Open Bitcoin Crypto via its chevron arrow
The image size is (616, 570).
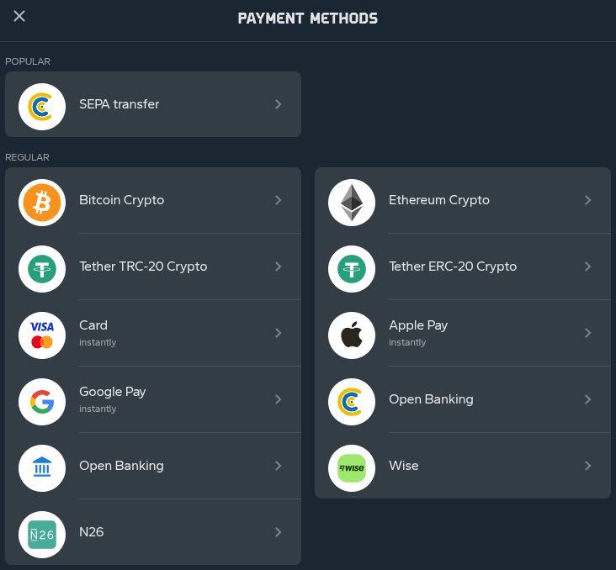pos(279,200)
